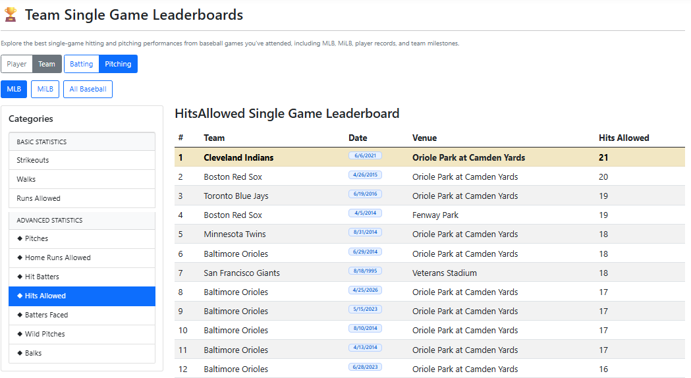Screen dimensions: 691x378
Task: Show All Baseball games
Action: (88, 89)
